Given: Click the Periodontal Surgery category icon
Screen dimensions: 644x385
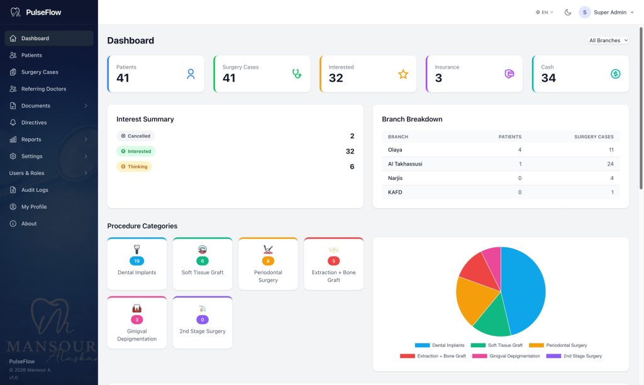Looking at the screenshot, I should point(268,249).
